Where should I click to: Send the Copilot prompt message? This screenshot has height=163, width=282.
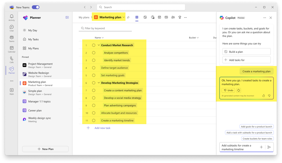(269, 147)
